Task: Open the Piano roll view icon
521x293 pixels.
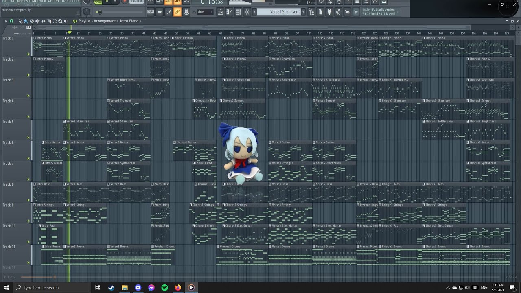Action: [229, 12]
